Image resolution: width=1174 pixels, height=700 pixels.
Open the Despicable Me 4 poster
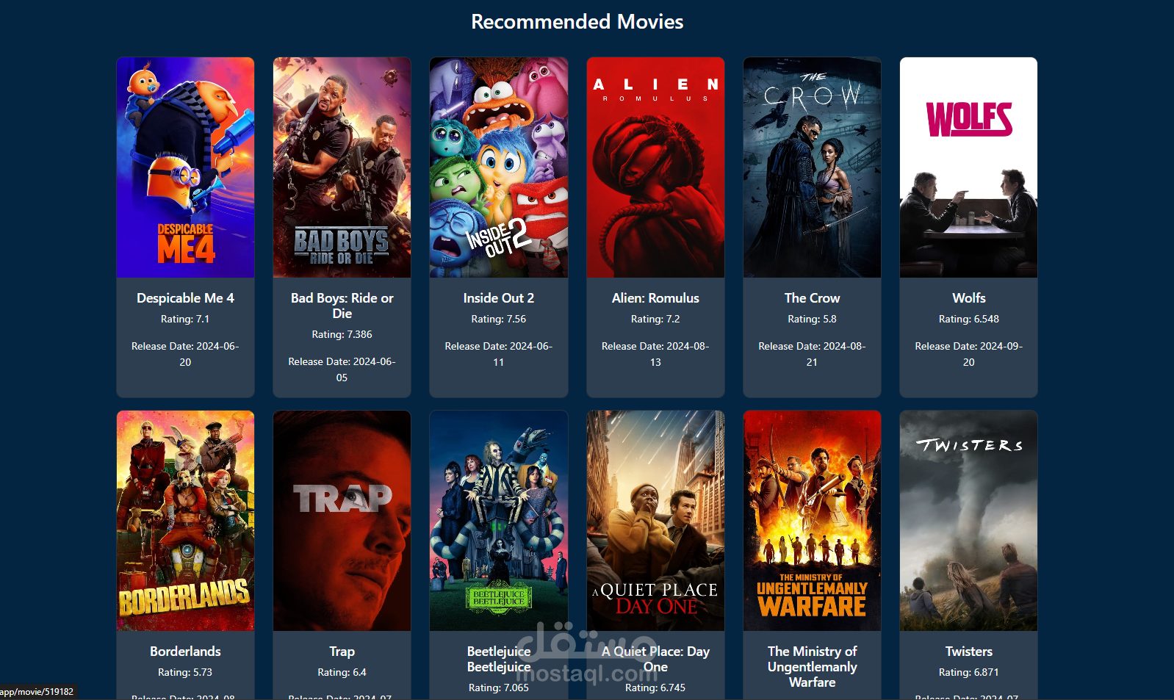click(185, 167)
